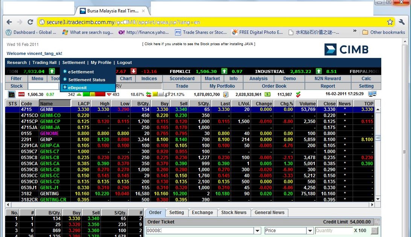This screenshot has width=411, height=237.
Task: Click the green money value icon
Action: pyautogui.click(x=267, y=94)
